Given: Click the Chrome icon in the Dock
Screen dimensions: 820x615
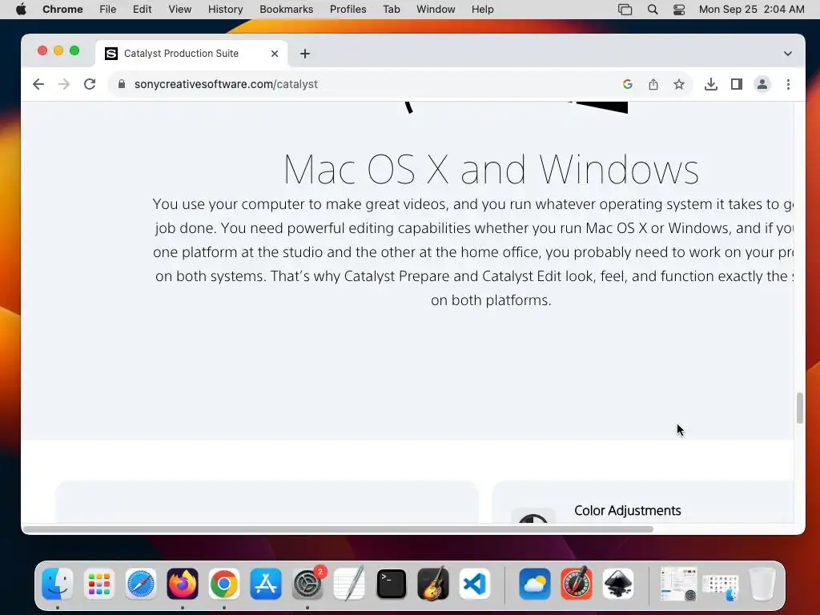Looking at the screenshot, I should [x=224, y=584].
